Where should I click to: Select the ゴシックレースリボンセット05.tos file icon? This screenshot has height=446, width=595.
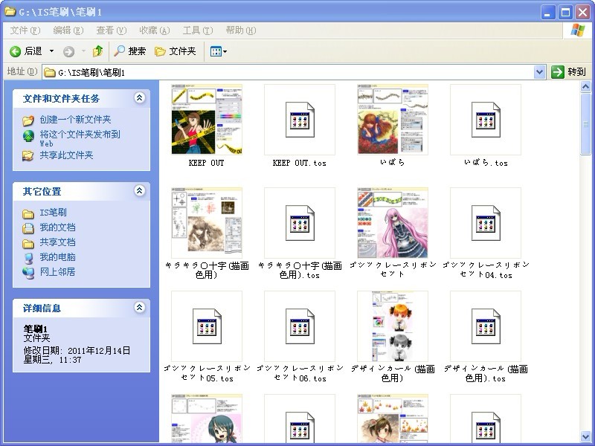(x=207, y=326)
